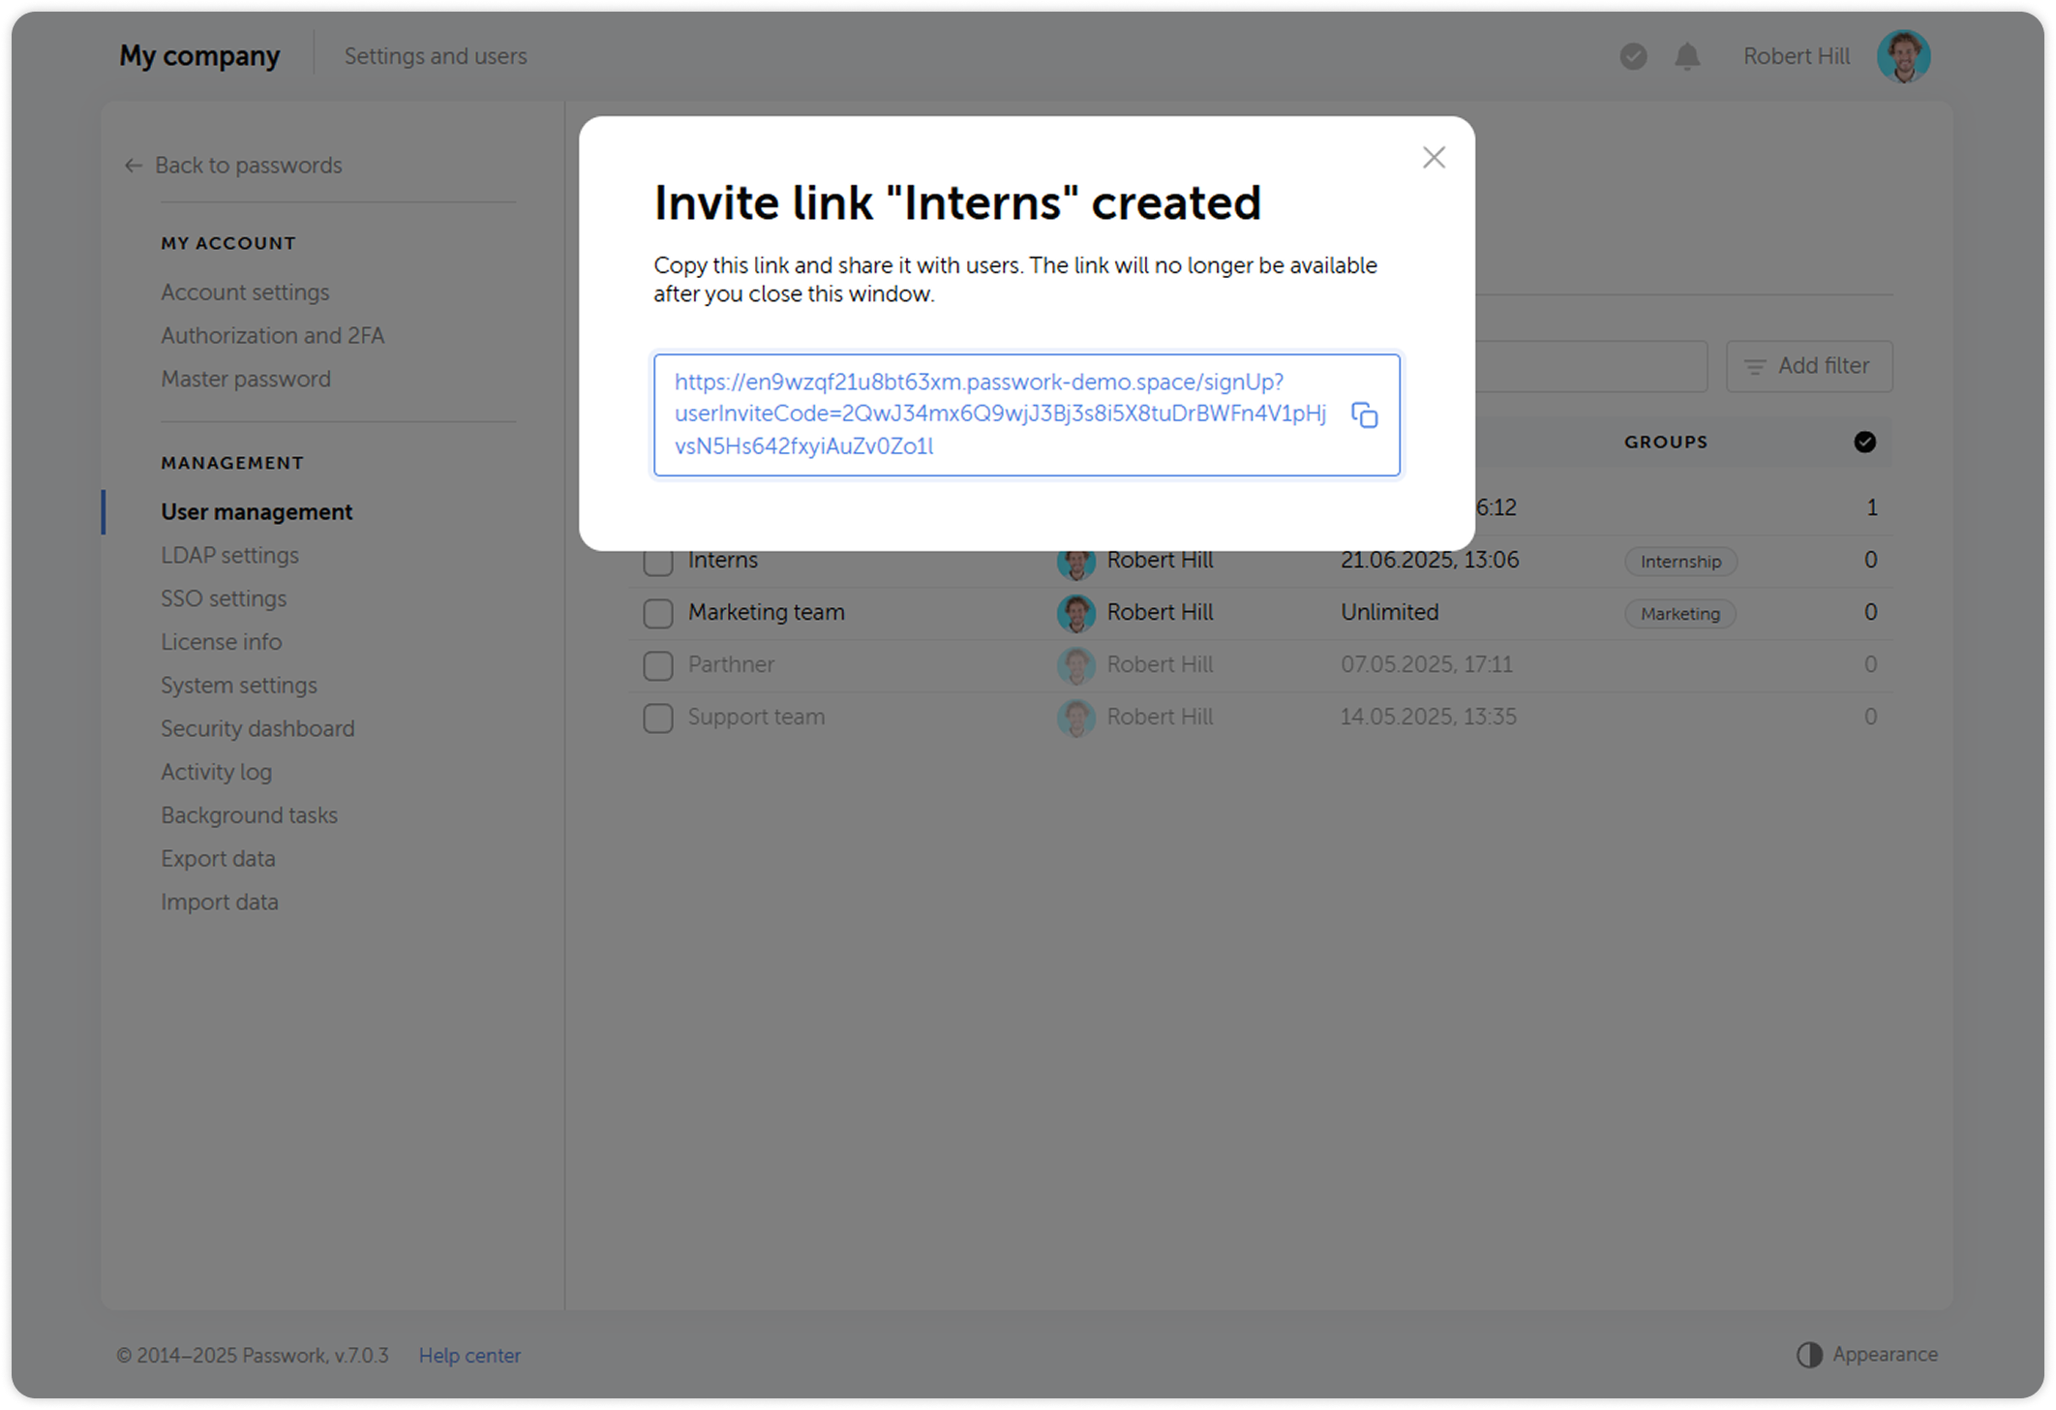Screen dimensions: 2056x1410
Task: Open Robert Hill profile avatar in header
Action: (1903, 56)
